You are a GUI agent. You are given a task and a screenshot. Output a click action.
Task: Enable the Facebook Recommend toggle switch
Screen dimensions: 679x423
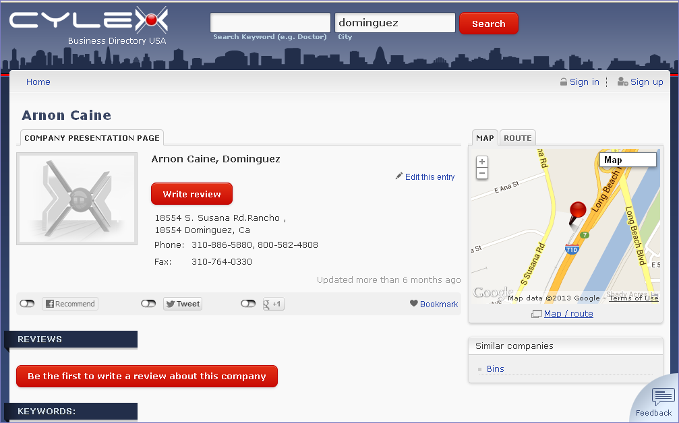coord(27,304)
